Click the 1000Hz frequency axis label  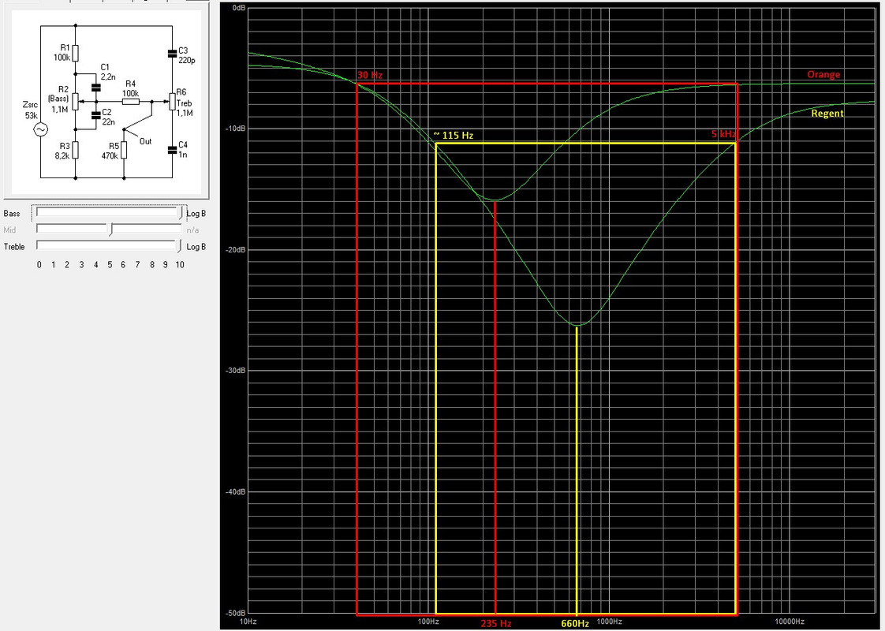tap(609, 622)
